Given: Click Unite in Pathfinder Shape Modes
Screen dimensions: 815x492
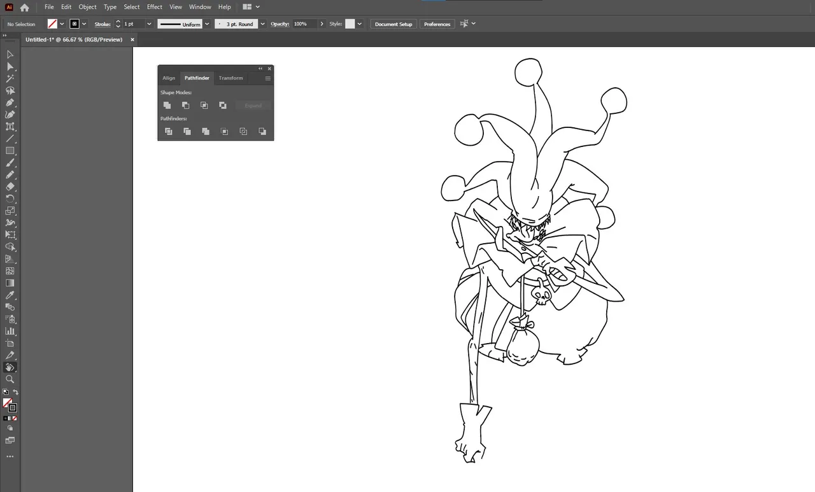Looking at the screenshot, I should [x=167, y=105].
